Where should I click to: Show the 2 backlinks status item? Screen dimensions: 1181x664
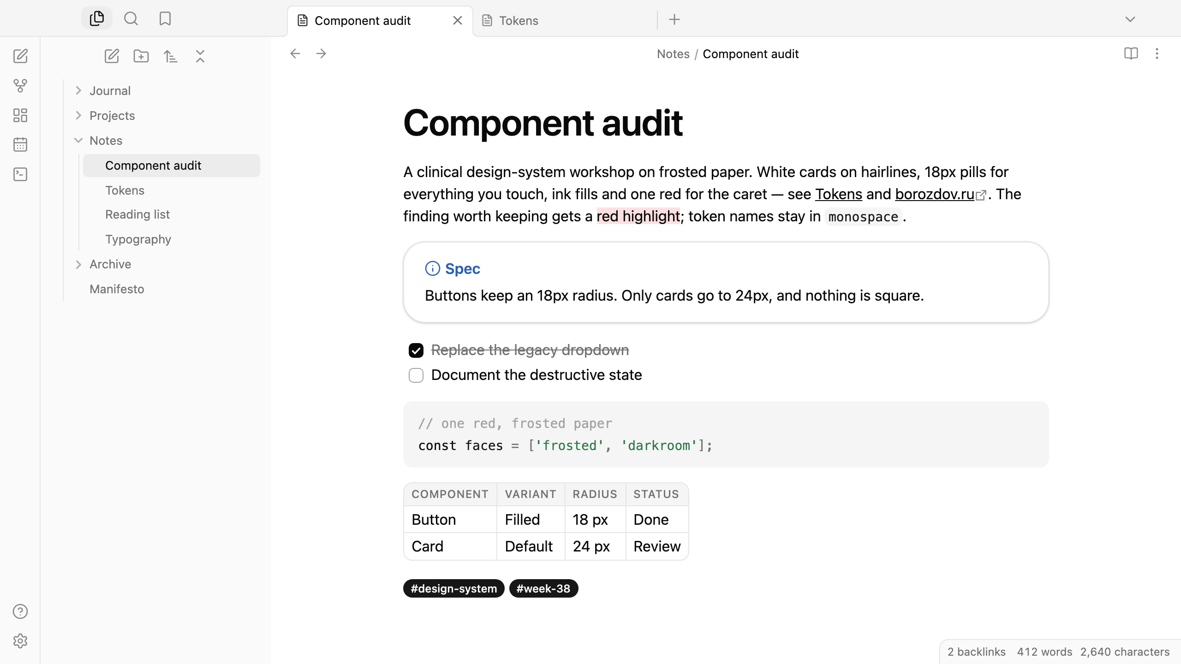(x=977, y=652)
